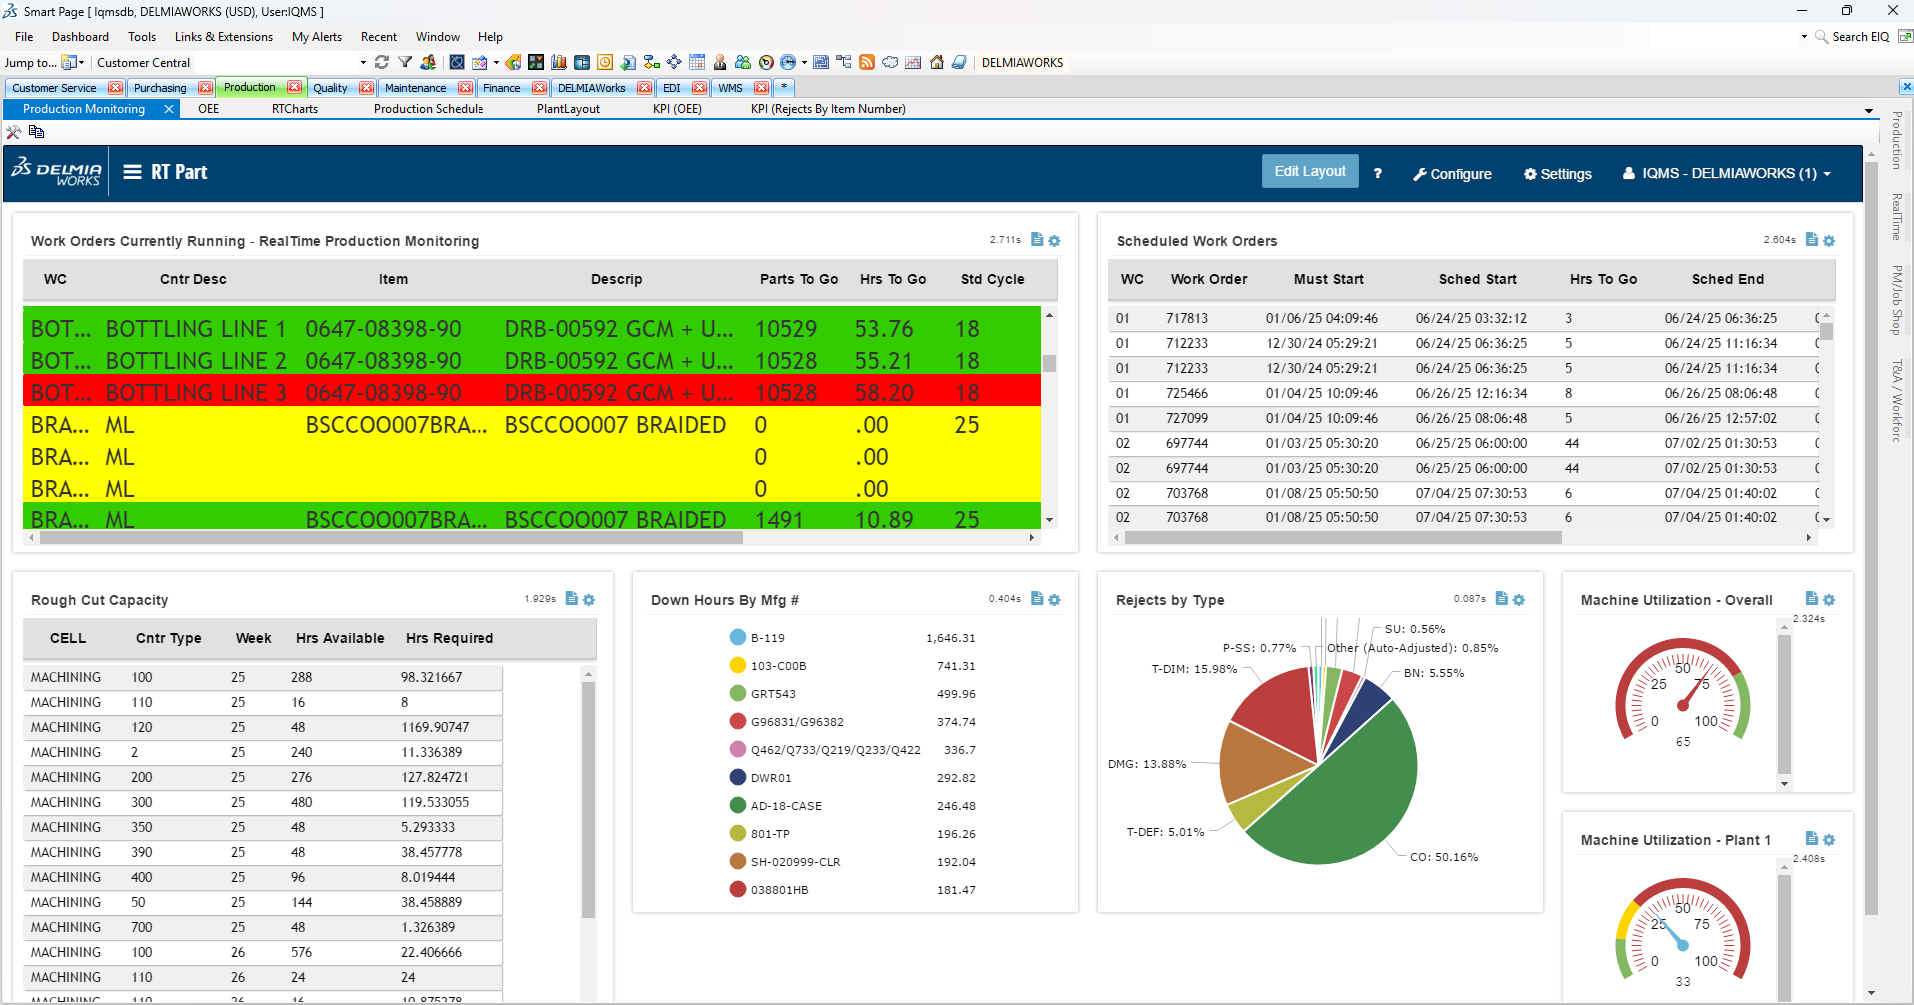Open the My Alerts menu

click(317, 37)
